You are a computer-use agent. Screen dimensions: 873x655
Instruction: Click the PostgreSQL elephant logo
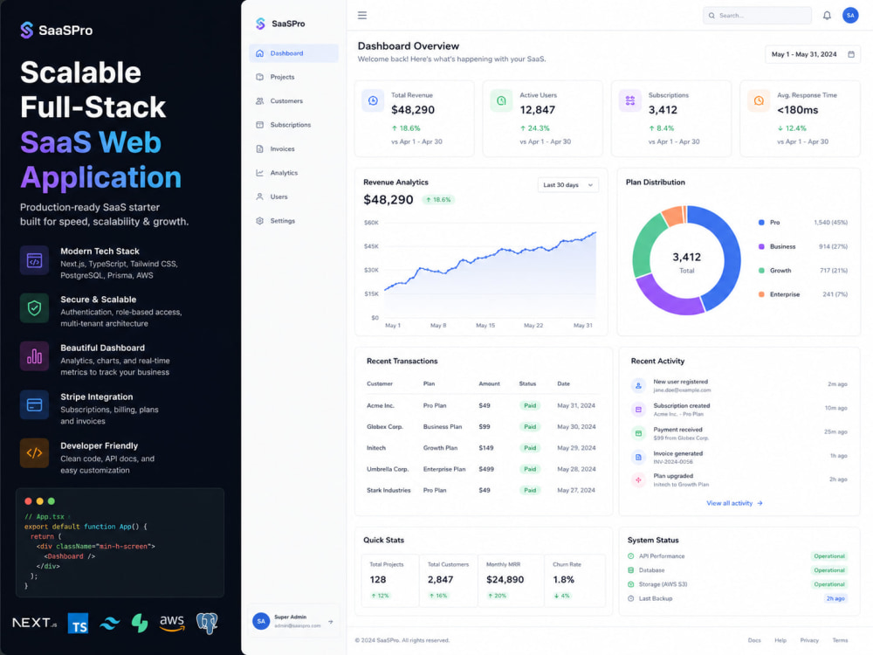207,624
